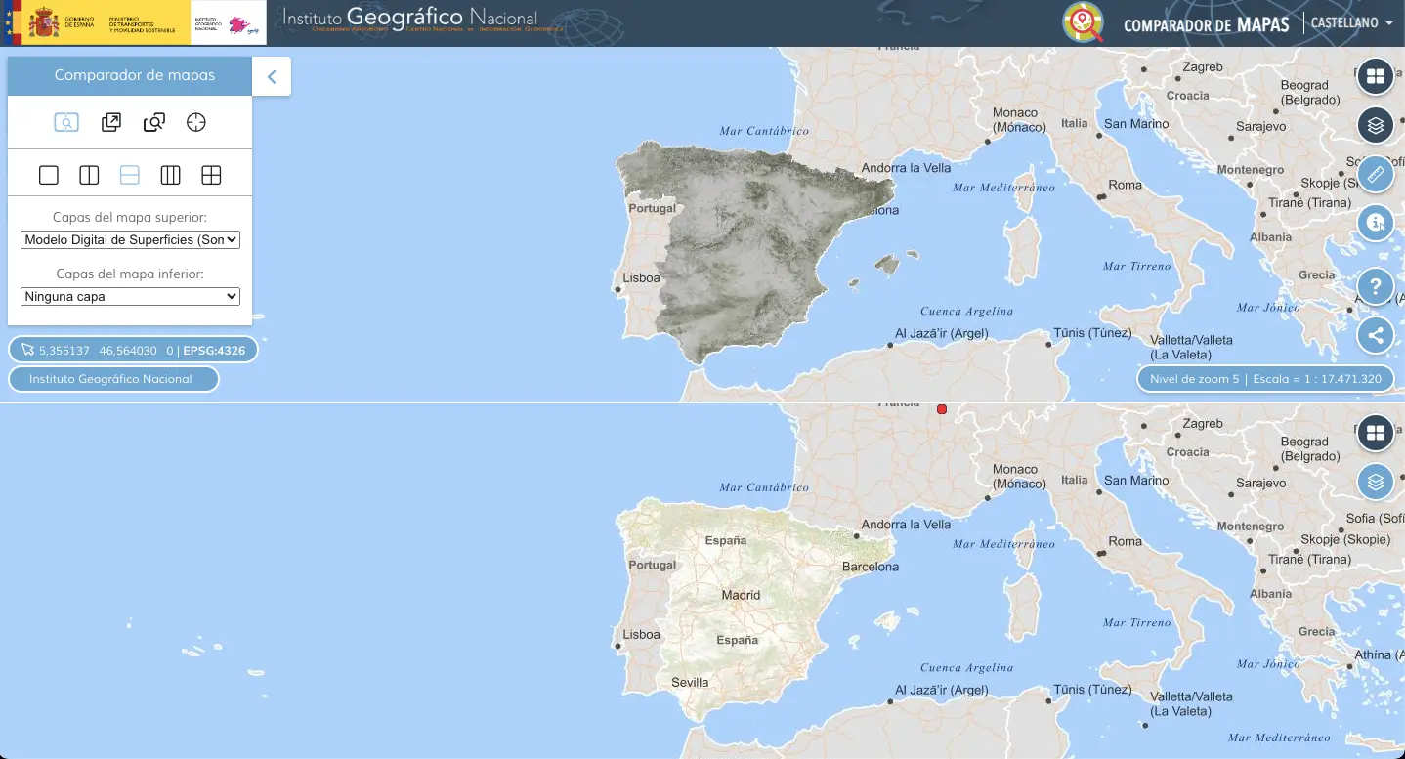
Task: Click 'Tūnis (Túnez)' on the lower map
Action: tap(1092, 690)
